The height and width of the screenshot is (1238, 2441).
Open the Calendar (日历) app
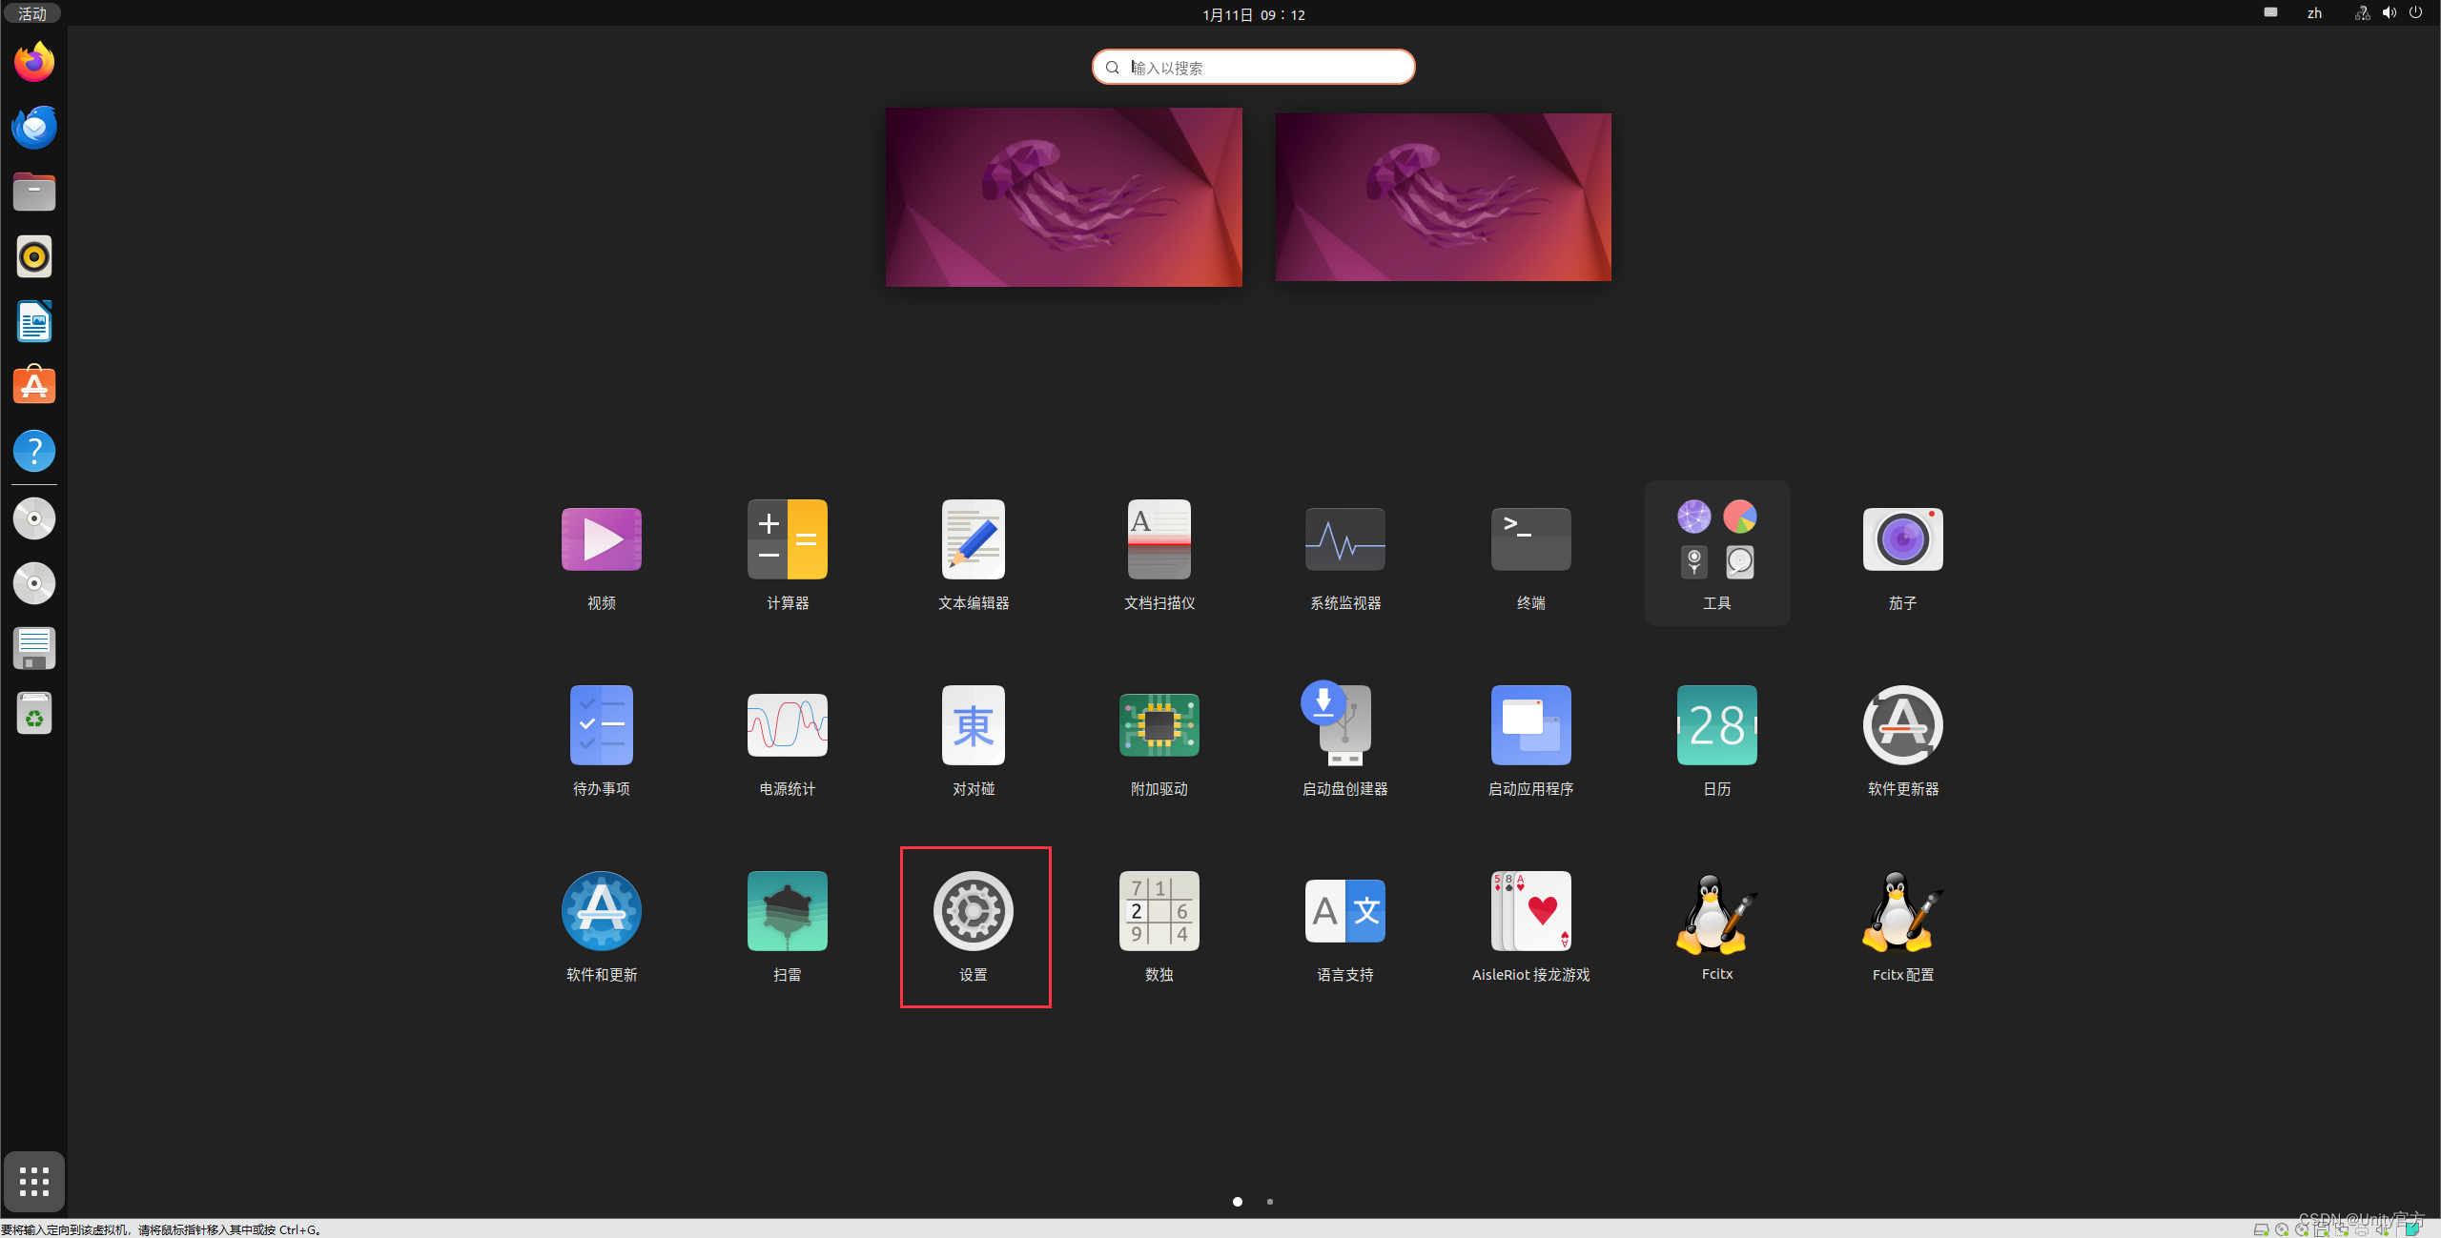(x=1716, y=725)
